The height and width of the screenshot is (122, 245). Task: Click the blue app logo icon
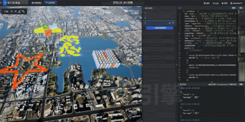[5, 3]
